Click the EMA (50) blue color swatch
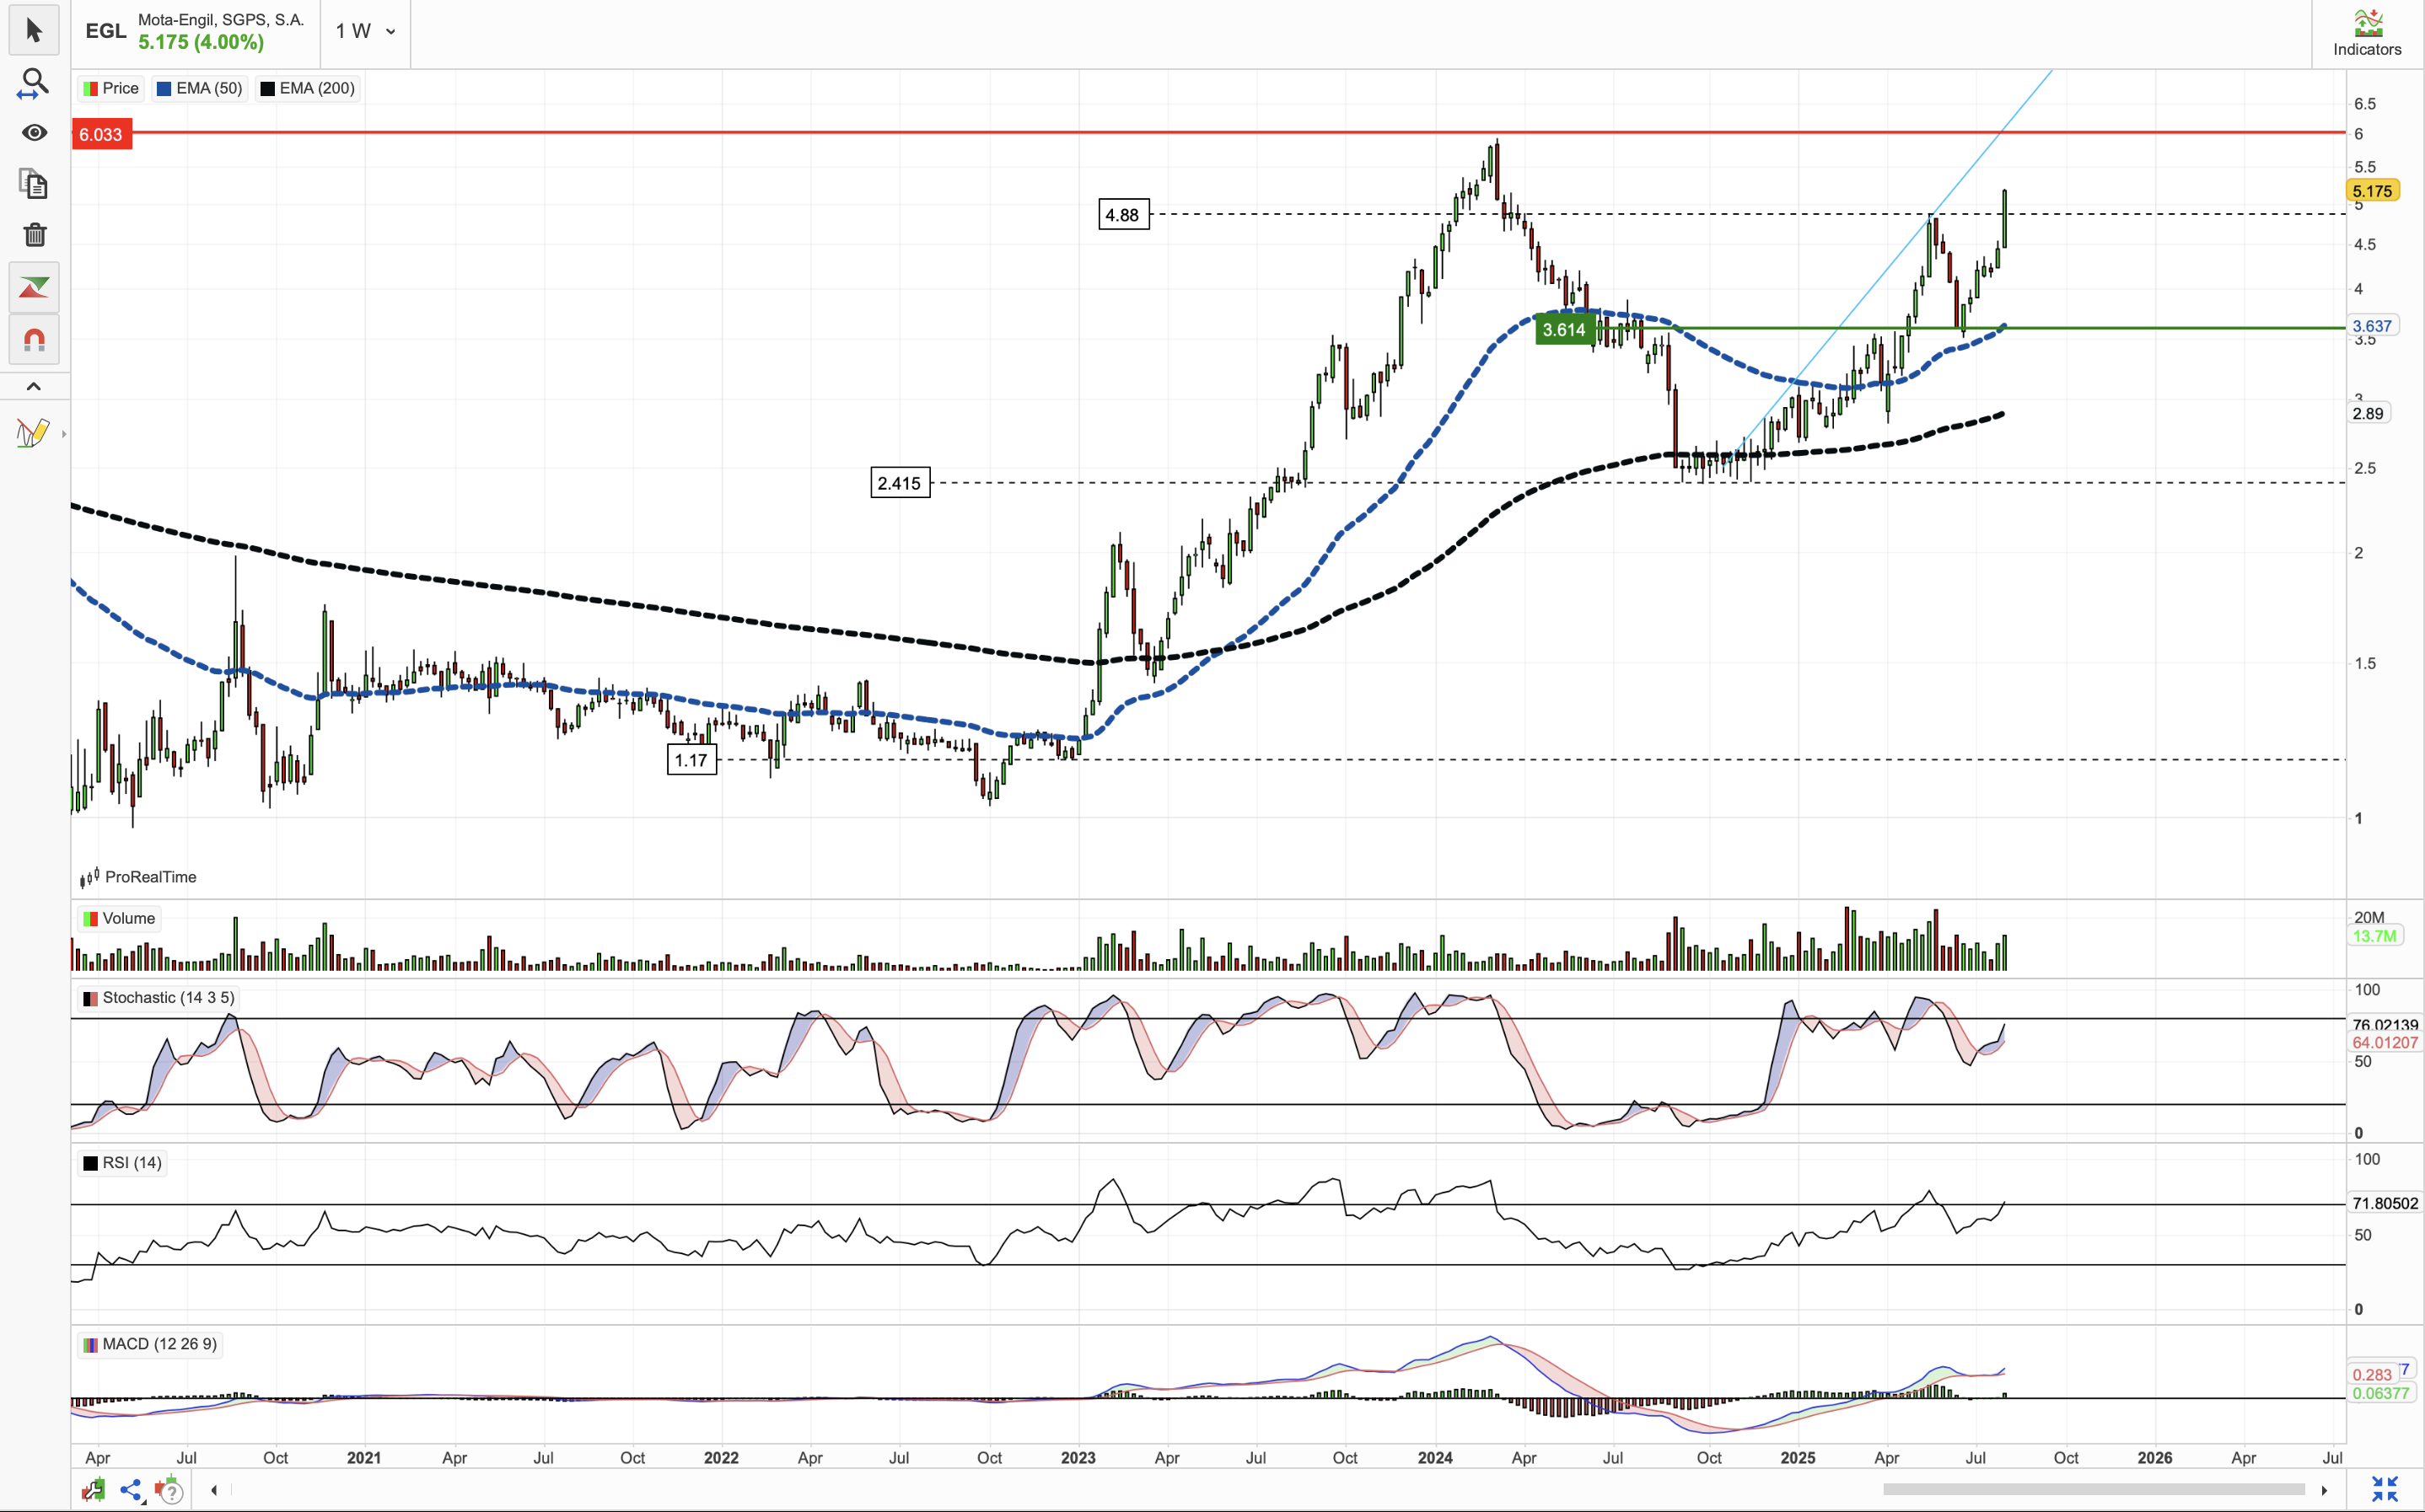Screen dimensions: 2425x1512 tap(164, 88)
